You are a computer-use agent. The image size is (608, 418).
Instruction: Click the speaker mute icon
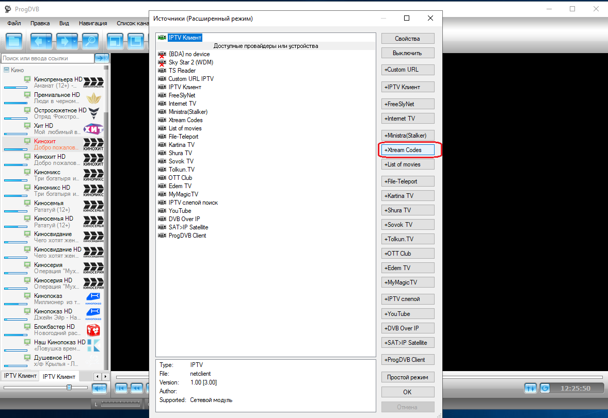pos(99,388)
